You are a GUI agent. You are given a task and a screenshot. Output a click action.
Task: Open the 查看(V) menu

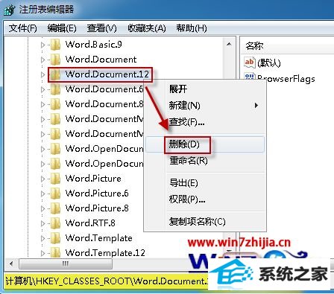pyautogui.click(x=101, y=28)
